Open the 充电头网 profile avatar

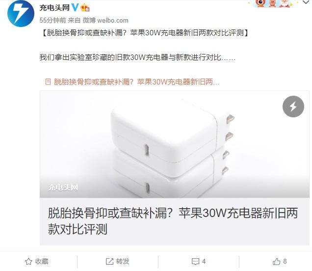21,14
